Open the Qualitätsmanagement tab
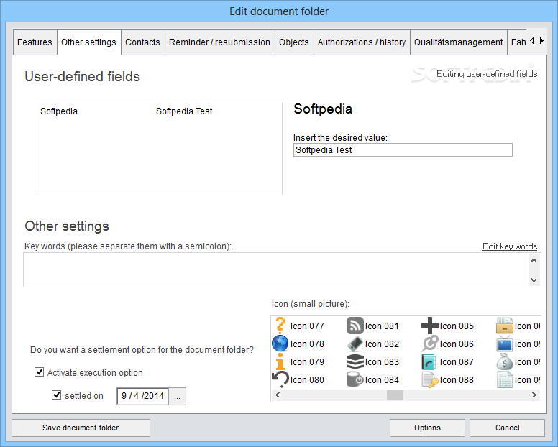The width and height of the screenshot is (558, 447). [x=458, y=42]
